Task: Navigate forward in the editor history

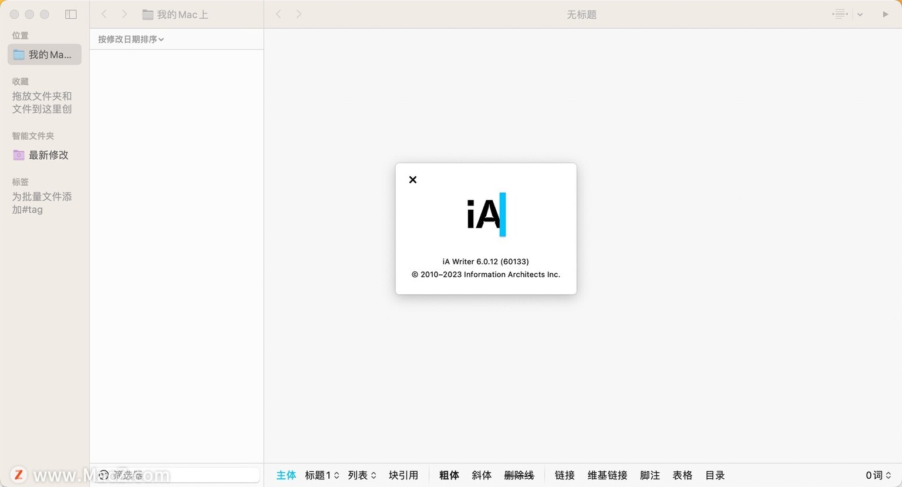Action: (x=299, y=14)
